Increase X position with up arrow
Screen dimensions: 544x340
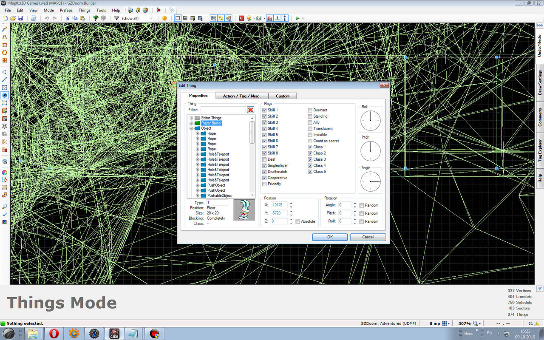(x=291, y=204)
